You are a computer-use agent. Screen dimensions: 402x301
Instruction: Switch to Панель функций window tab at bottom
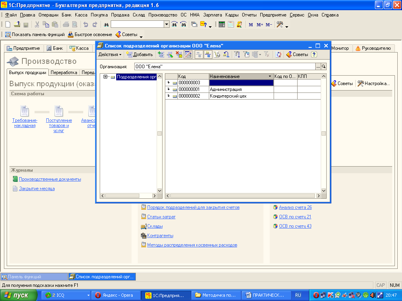pos(34,277)
